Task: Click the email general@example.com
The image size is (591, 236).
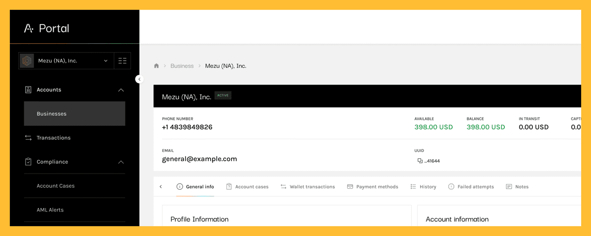Action: 199,159
